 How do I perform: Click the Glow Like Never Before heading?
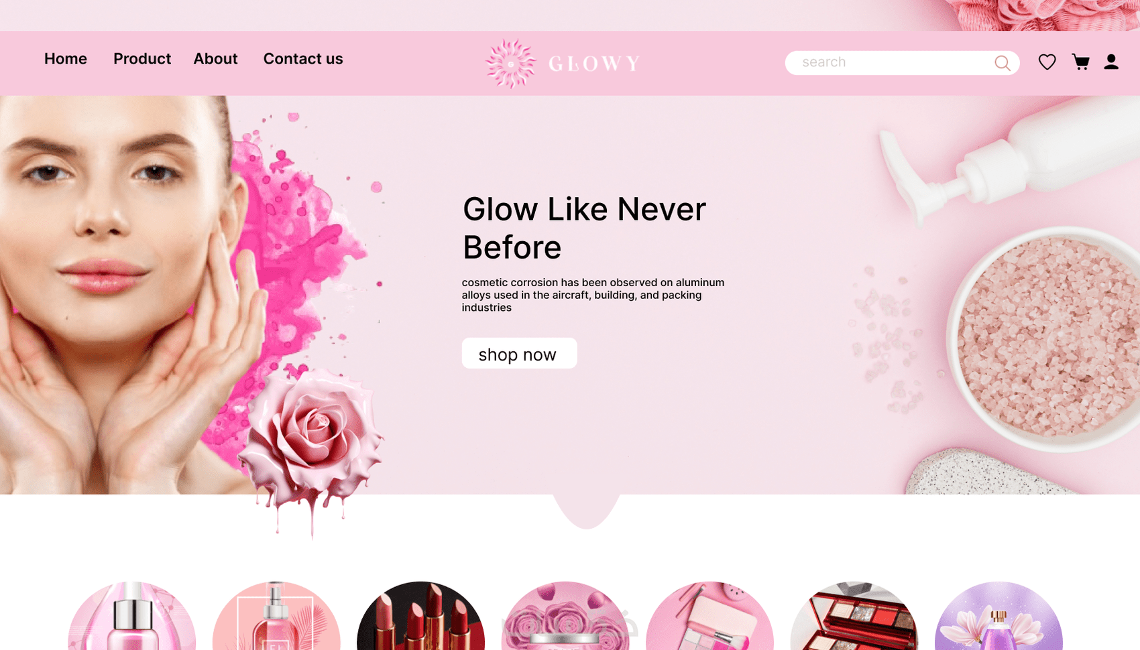pyautogui.click(x=584, y=228)
